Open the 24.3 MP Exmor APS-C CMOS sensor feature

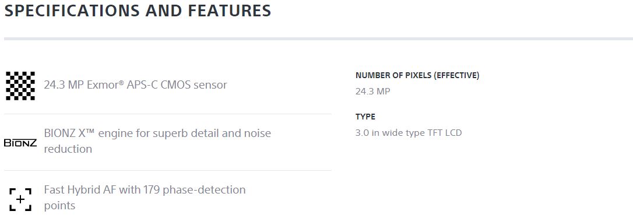[x=135, y=85]
